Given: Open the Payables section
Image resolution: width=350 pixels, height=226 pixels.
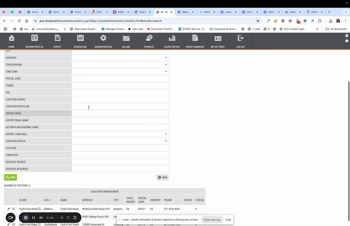Looking at the screenshot, I should click(149, 41).
